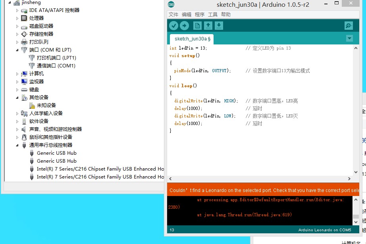Select the communications port COM1 icon
Screen dimensions: 366x244
pyautogui.click(x=31, y=65)
